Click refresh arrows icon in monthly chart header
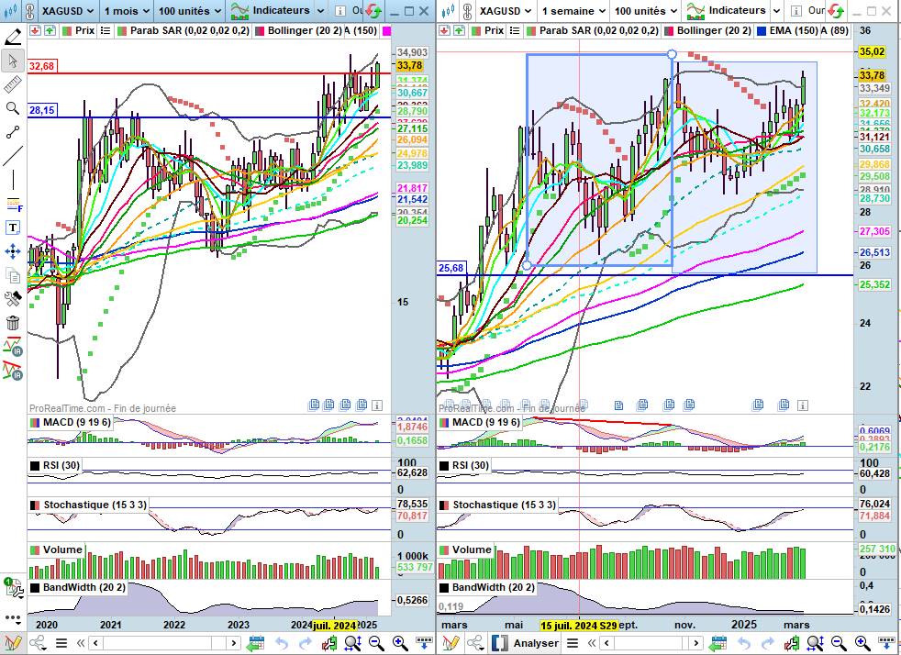Viewport: 901px width, 655px height. (373, 10)
